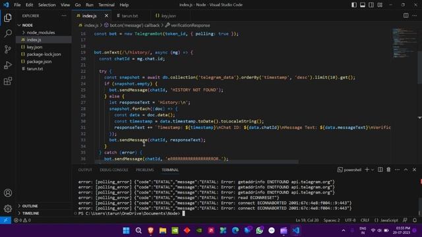Switch to the PROBLEMS panel tab
Image resolution: width=422 pixels, height=237 pixels.
145,170
